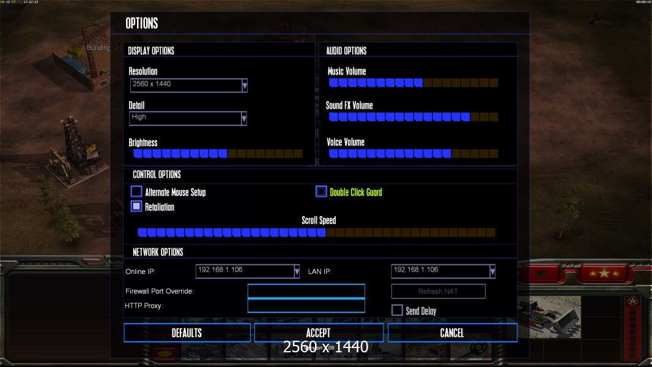Expand the LAN IP dropdown arrow
The image size is (652, 367).
pyautogui.click(x=492, y=272)
